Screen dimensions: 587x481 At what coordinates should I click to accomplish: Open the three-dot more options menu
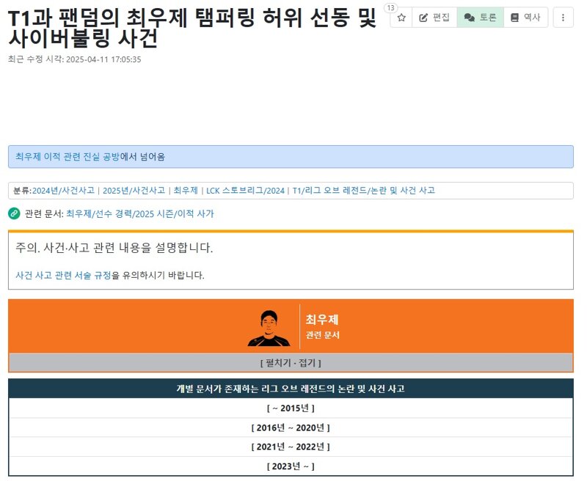coord(563,18)
